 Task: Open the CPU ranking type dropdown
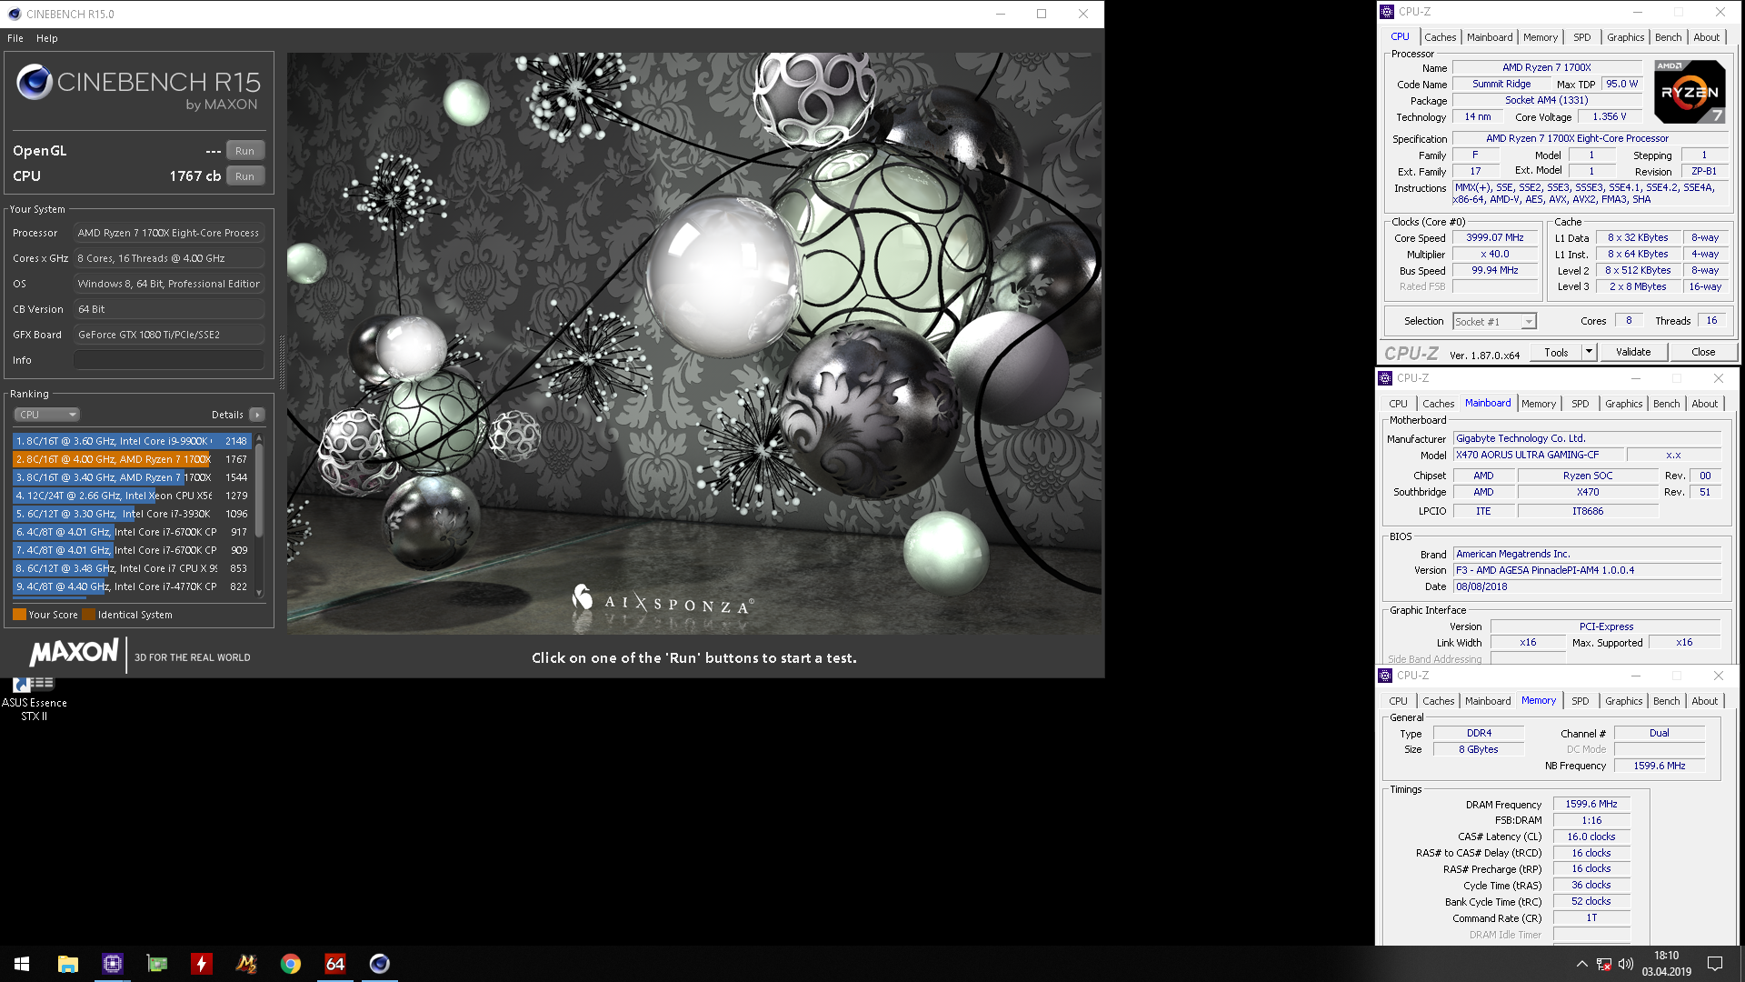(x=46, y=415)
